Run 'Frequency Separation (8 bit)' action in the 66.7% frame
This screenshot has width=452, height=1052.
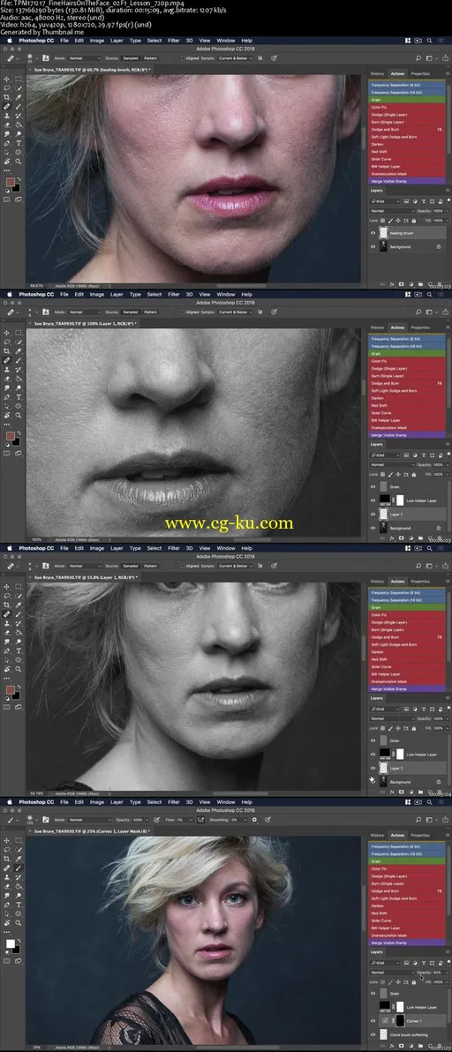(406, 86)
